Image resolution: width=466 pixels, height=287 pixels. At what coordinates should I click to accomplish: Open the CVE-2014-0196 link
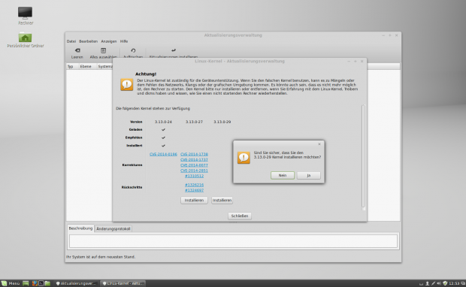tap(163, 154)
